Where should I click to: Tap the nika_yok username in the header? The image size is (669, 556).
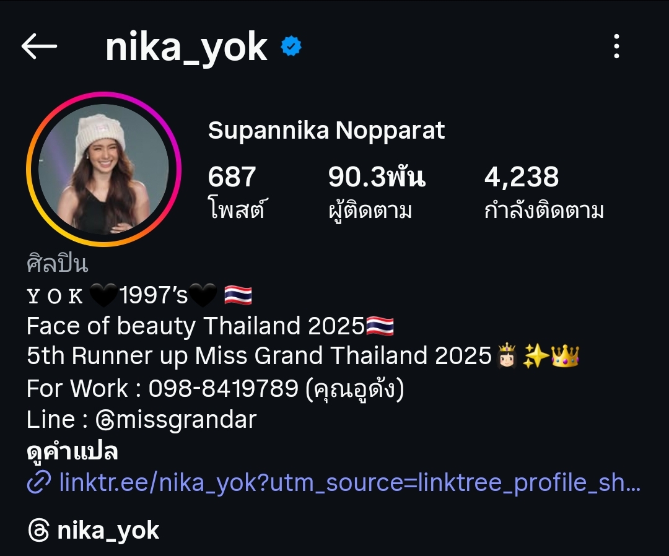186,47
